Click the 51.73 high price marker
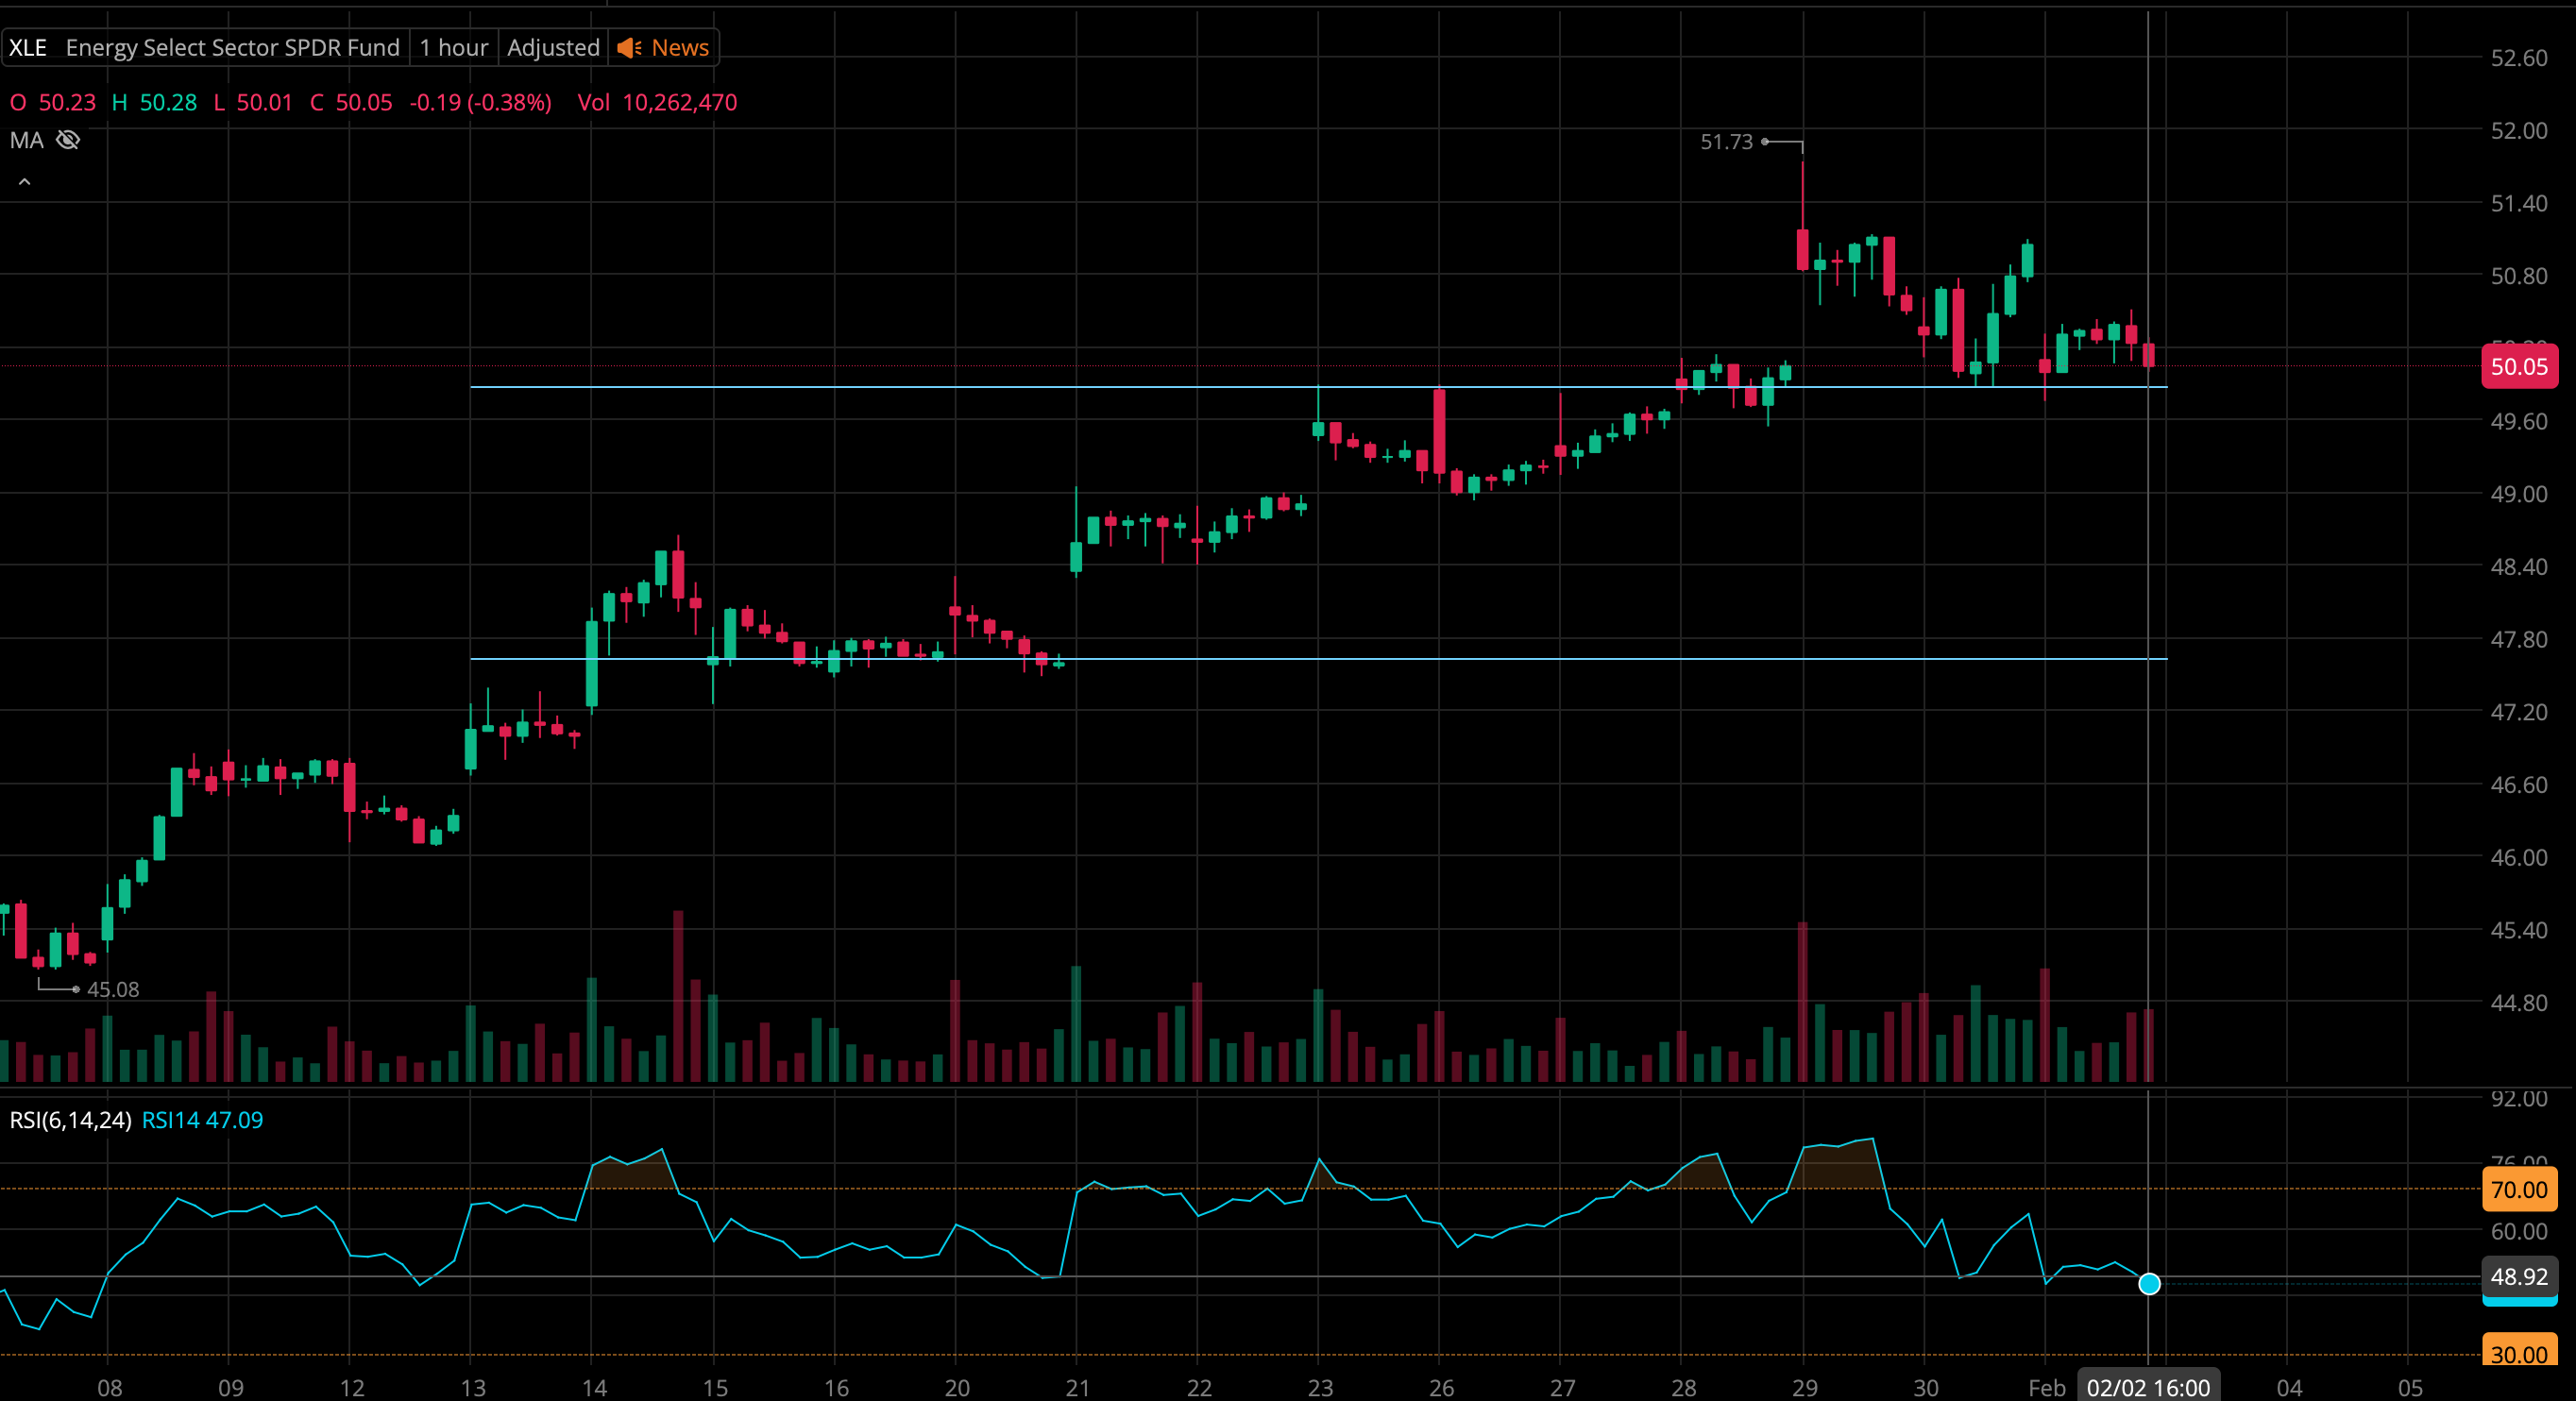This screenshot has height=1401, width=2576. coord(1727,142)
